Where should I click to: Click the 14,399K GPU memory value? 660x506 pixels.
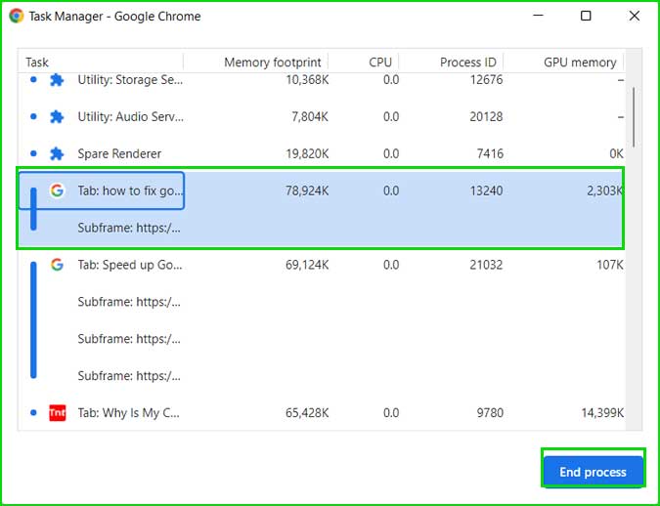click(x=602, y=412)
